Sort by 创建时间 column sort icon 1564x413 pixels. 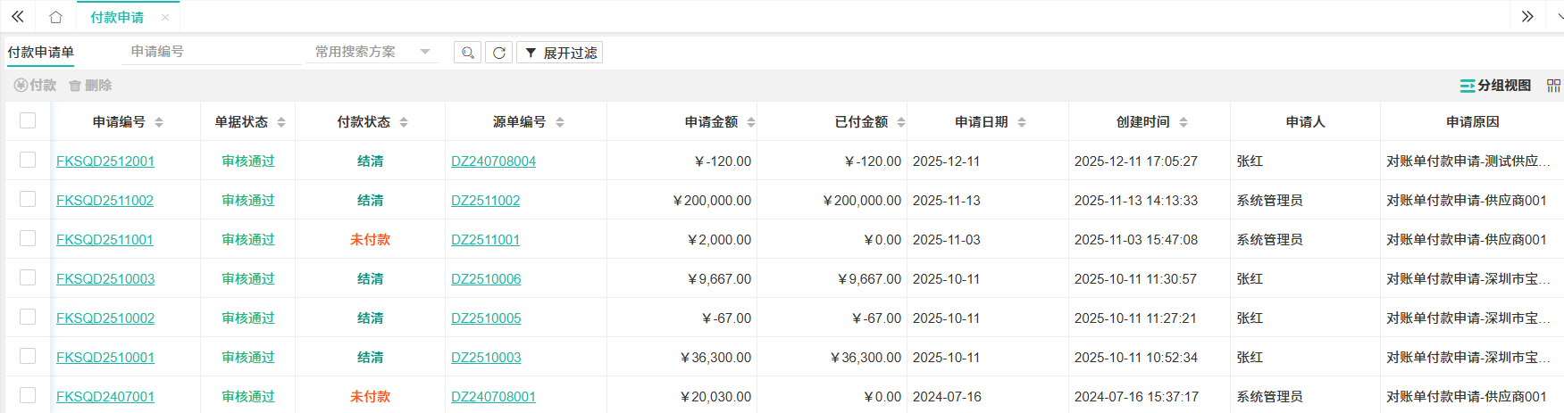coord(1183,122)
